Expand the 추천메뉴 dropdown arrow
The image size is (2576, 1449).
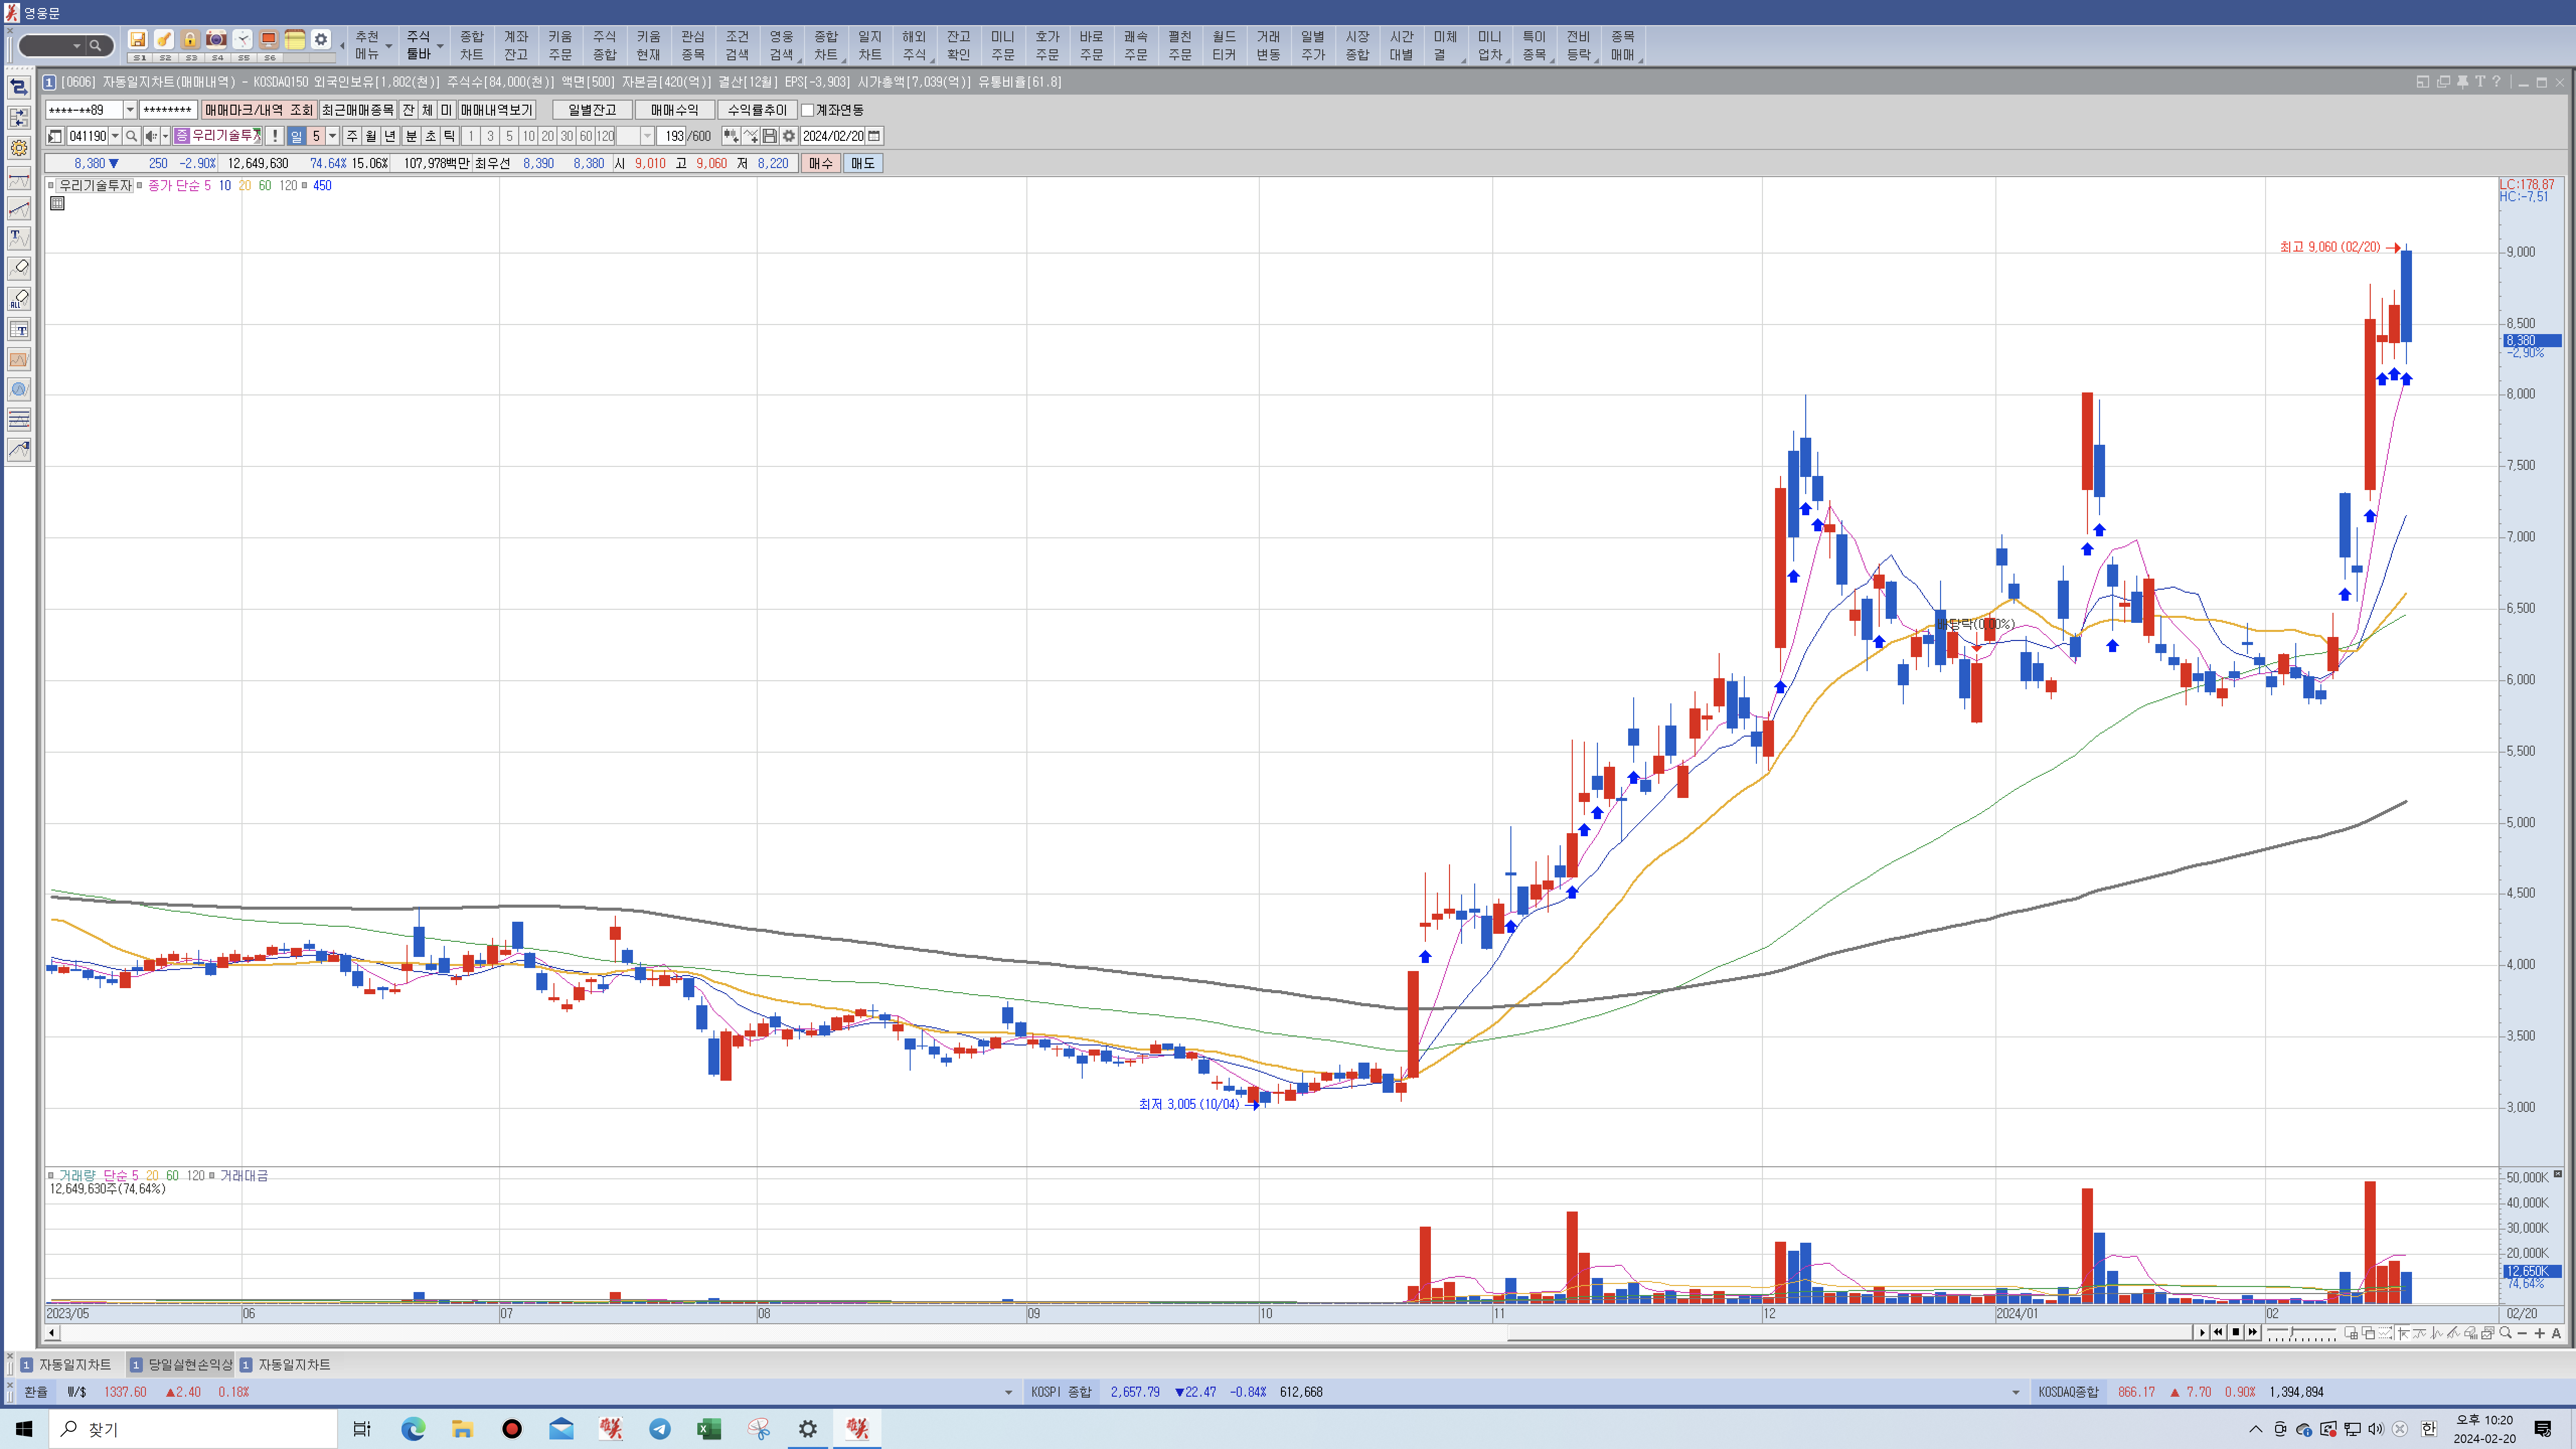tap(389, 46)
